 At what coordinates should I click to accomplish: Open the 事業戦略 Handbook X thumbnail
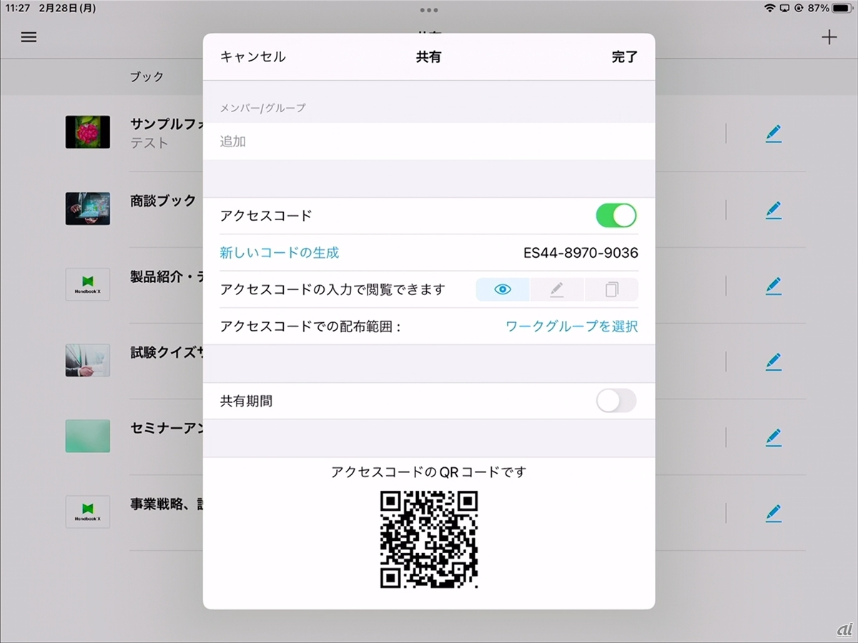[87, 512]
